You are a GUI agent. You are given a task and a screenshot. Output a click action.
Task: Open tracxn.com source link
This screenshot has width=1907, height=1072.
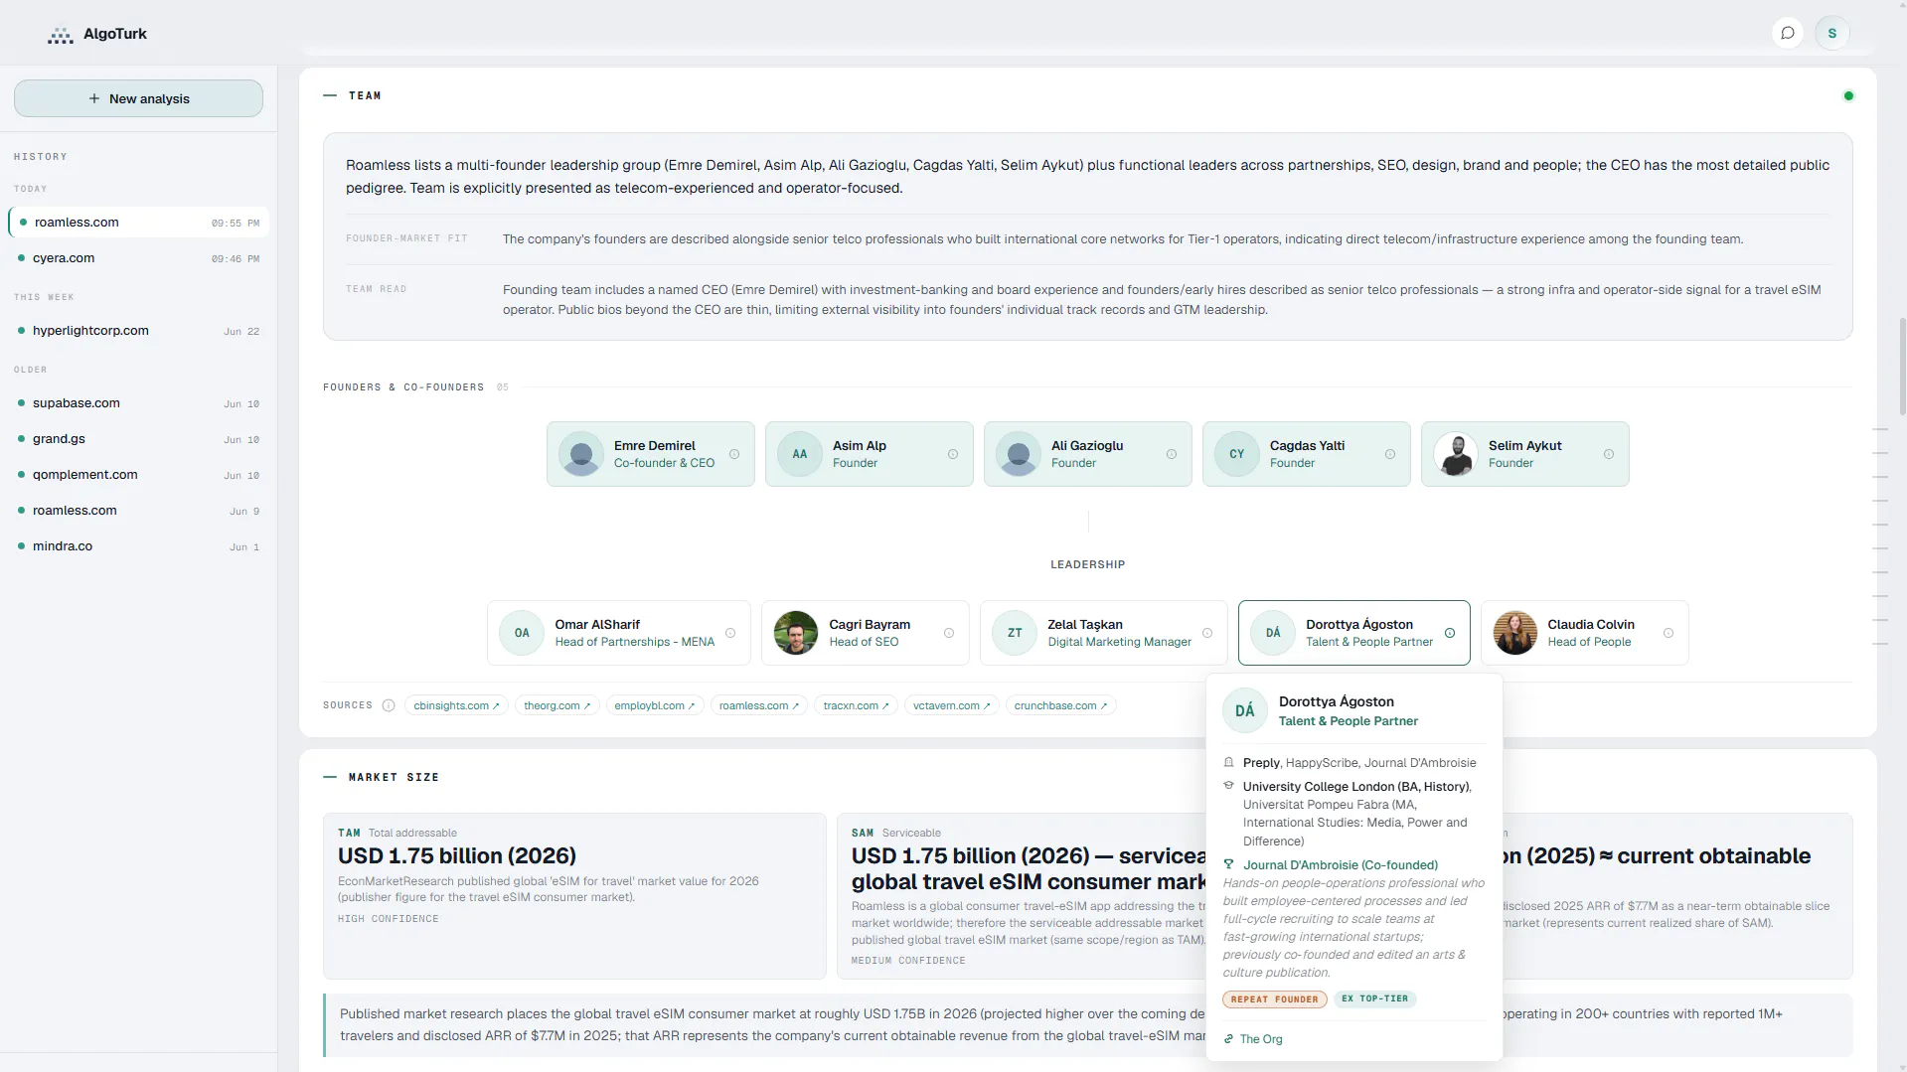[857, 705]
